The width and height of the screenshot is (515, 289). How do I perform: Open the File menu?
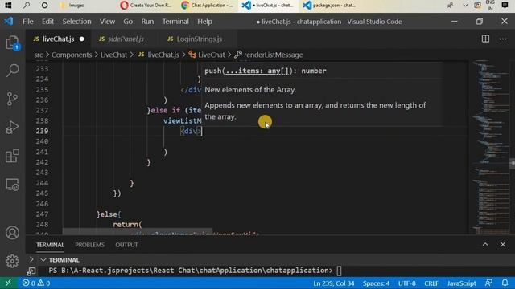pyautogui.click(x=28, y=22)
